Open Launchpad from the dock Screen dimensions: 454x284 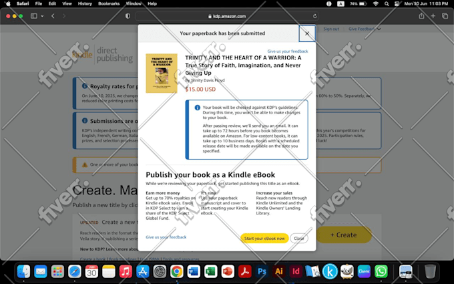57,272
